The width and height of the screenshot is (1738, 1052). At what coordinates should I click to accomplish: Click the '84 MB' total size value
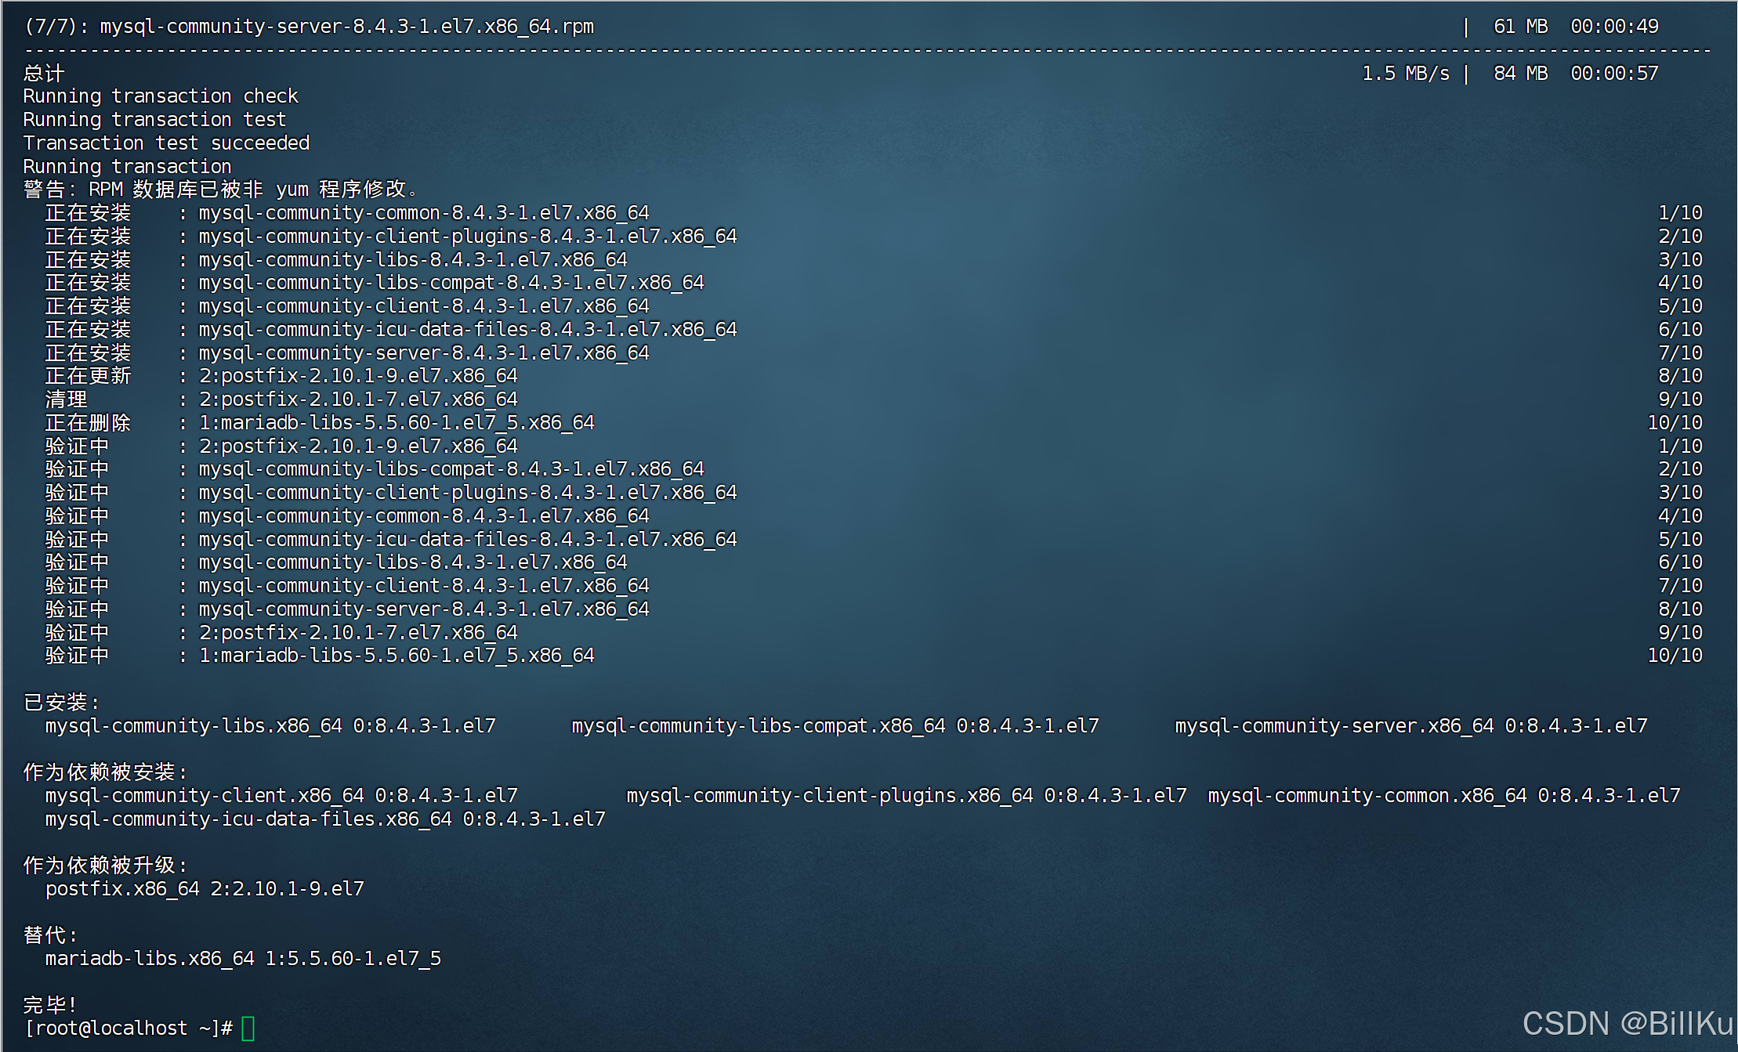click(x=1520, y=73)
